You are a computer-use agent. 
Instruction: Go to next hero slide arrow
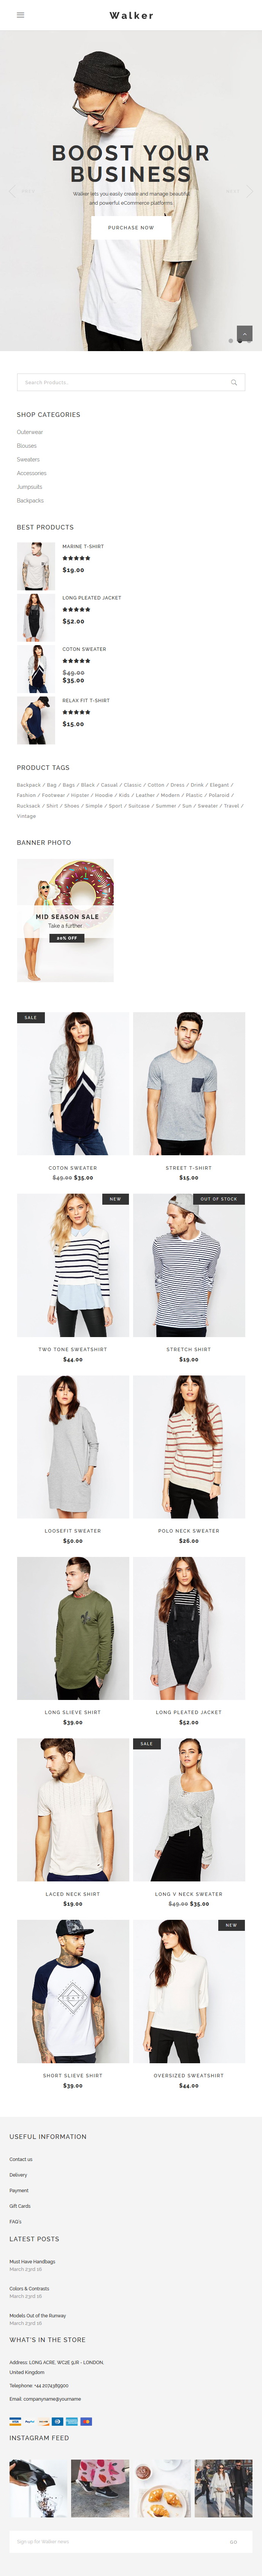[249, 190]
